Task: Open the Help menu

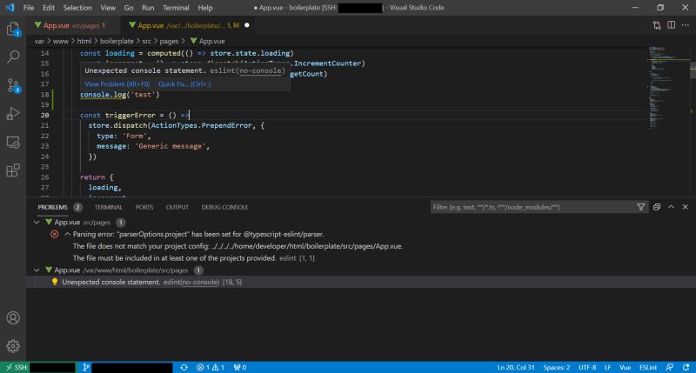Action: (x=205, y=8)
